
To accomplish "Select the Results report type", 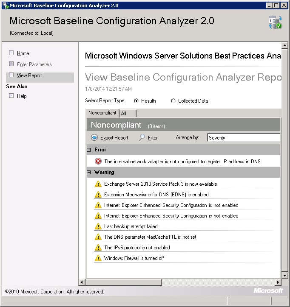I will coord(136,101).
